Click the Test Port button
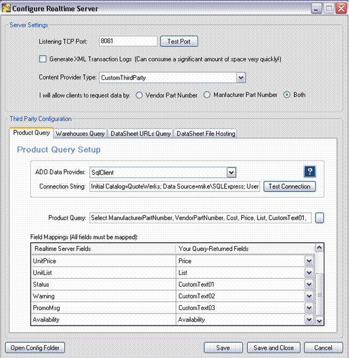The image size is (349, 358). tap(179, 41)
